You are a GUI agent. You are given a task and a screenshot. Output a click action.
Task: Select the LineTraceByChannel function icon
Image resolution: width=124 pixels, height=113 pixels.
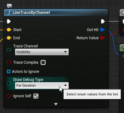9,13
